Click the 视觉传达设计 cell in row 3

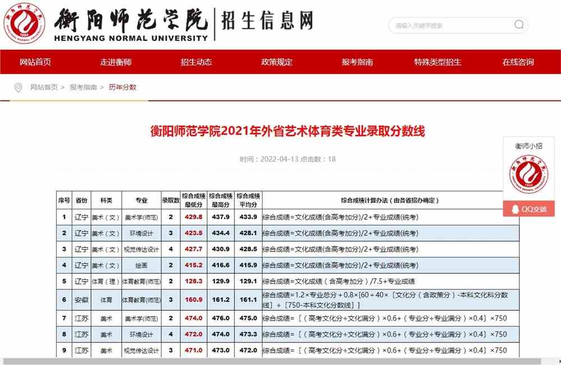coord(141,249)
